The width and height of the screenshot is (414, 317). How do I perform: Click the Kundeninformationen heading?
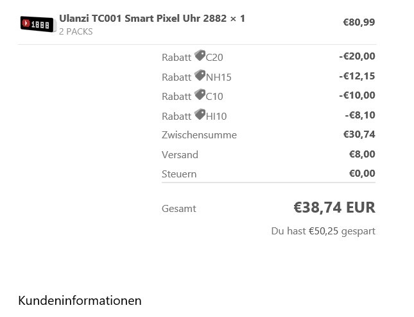click(x=80, y=300)
